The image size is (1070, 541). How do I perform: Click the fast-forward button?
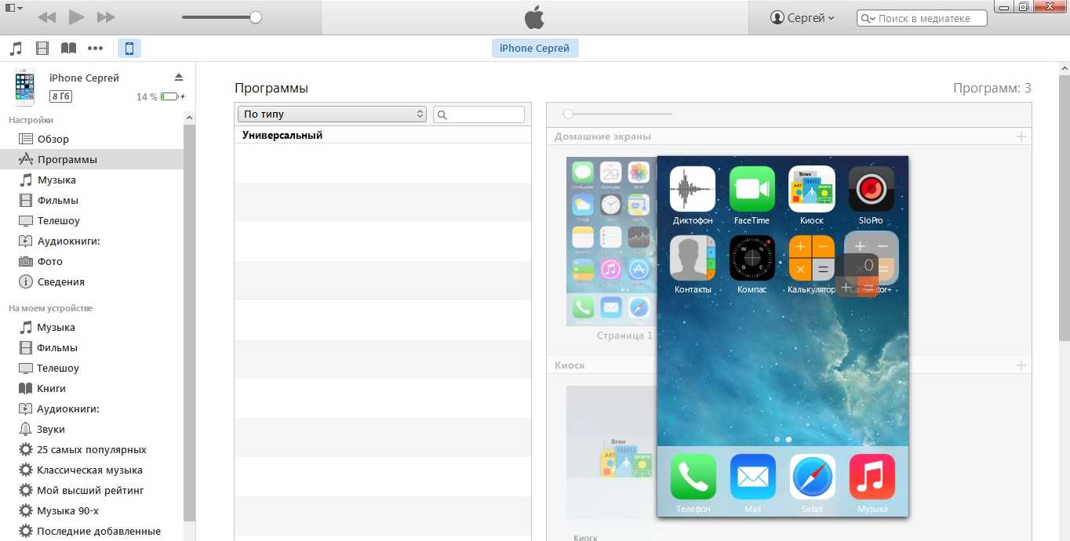tap(106, 17)
